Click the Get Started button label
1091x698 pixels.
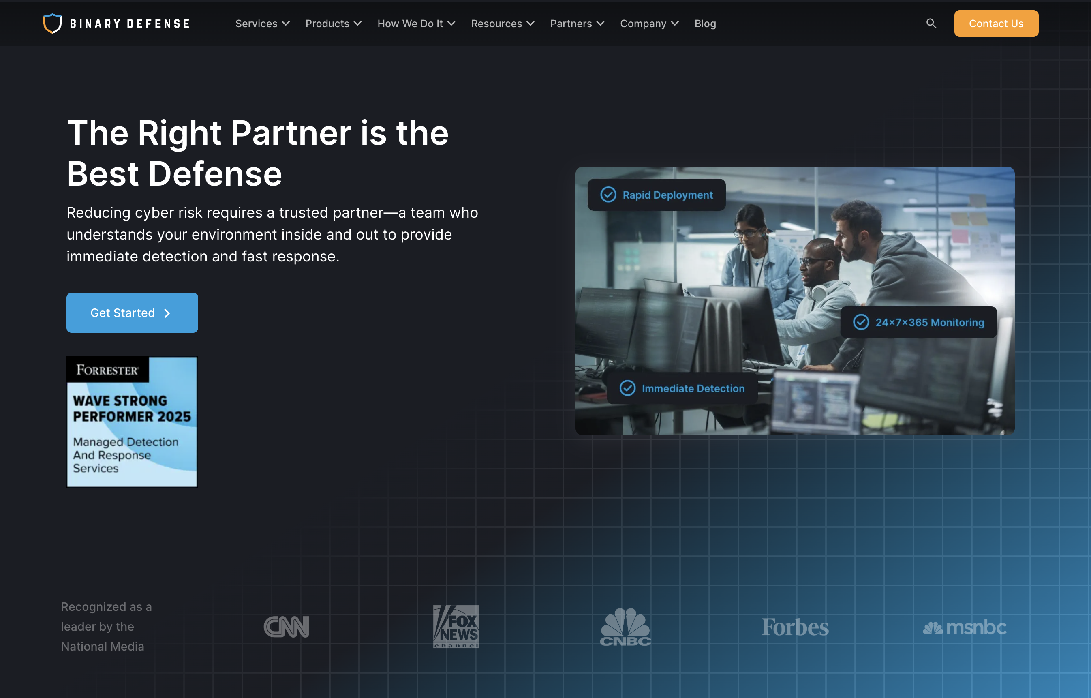[x=123, y=313]
